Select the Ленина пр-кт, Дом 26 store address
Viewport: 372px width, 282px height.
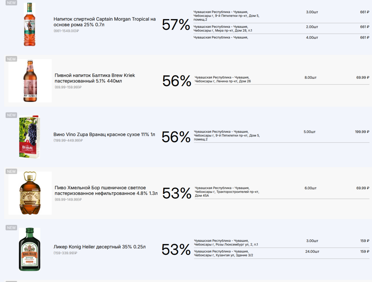pos(223,79)
